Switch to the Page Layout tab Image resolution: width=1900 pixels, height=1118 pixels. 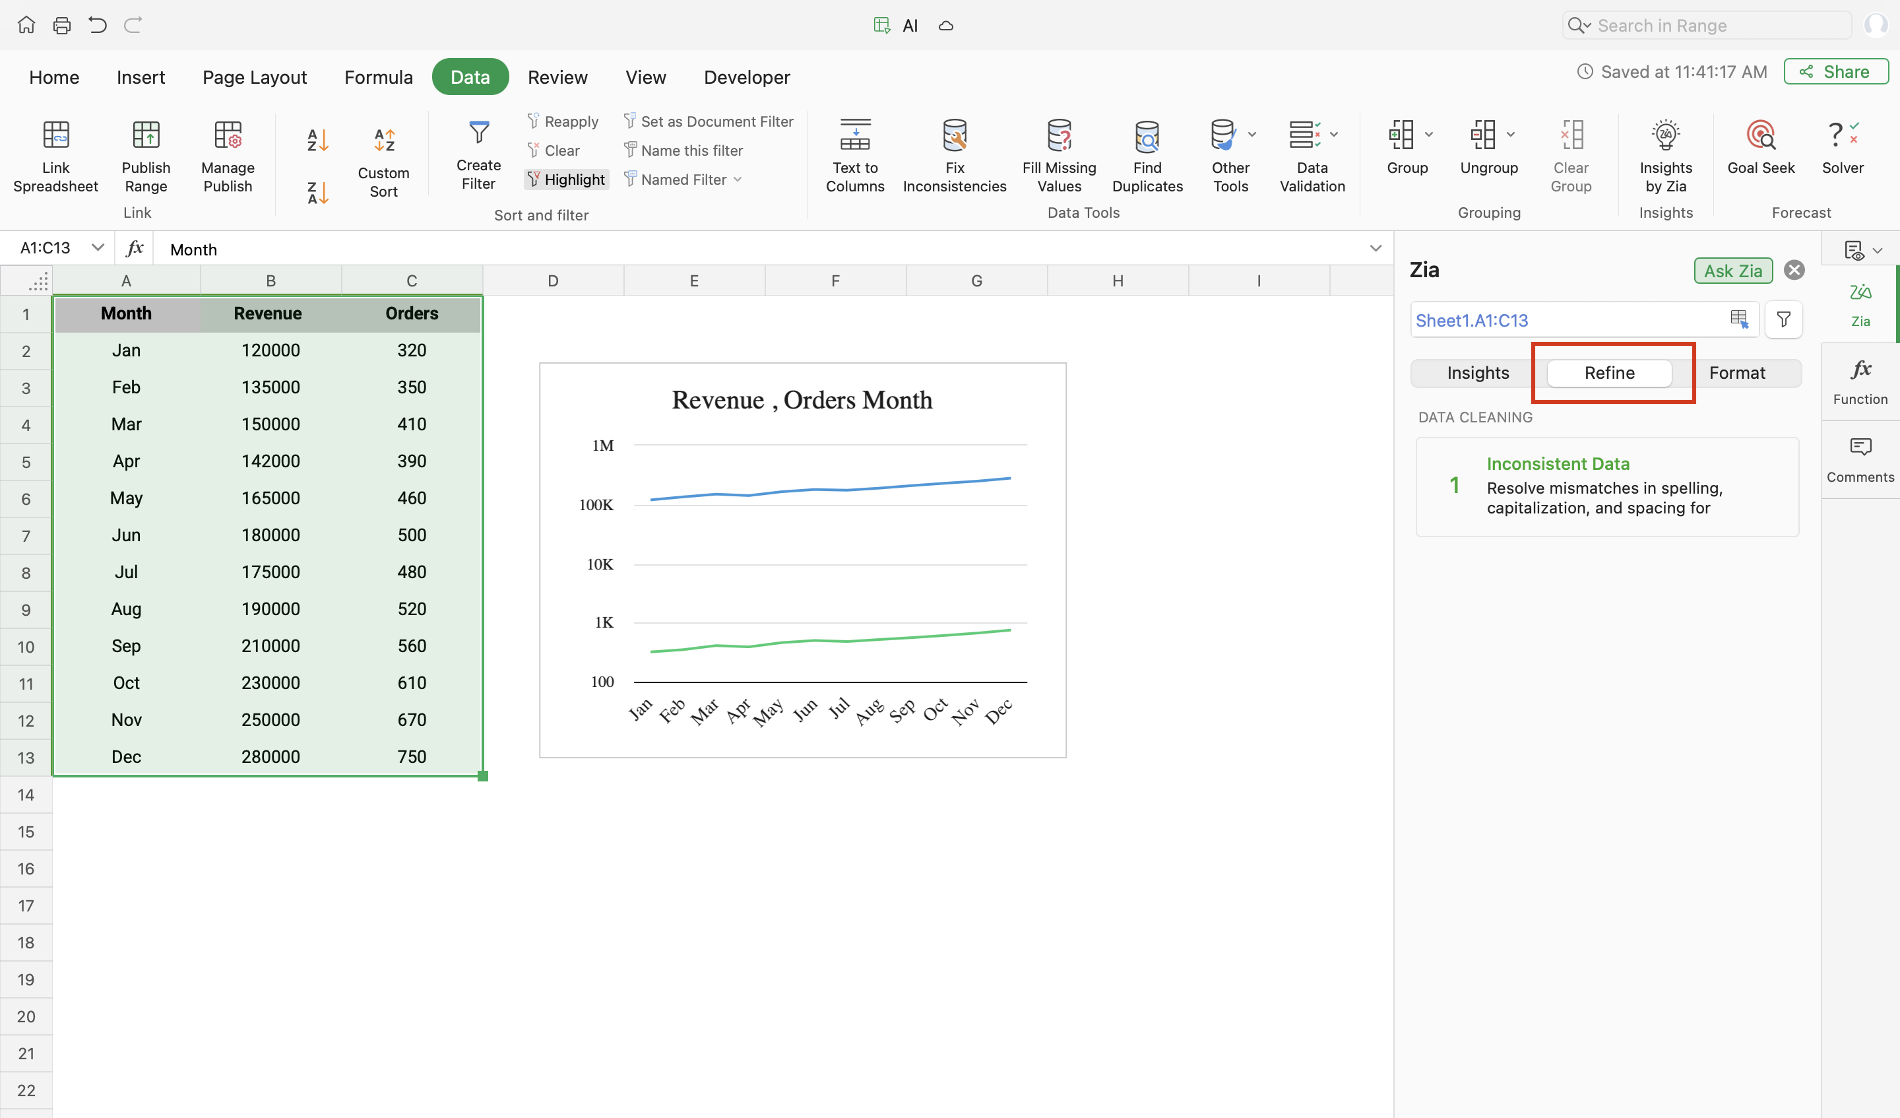[254, 77]
